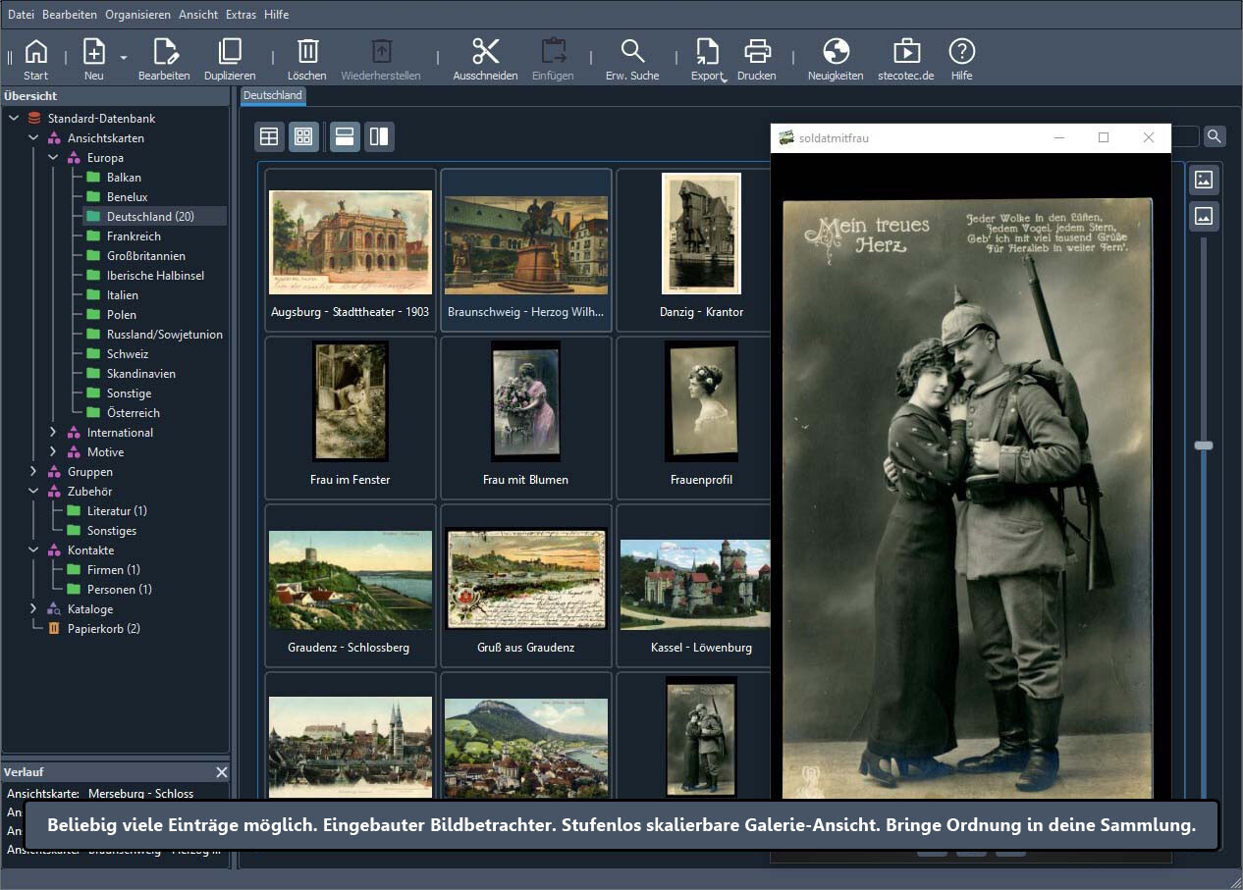Expand the International tree node
1243x890 pixels.
(53, 433)
